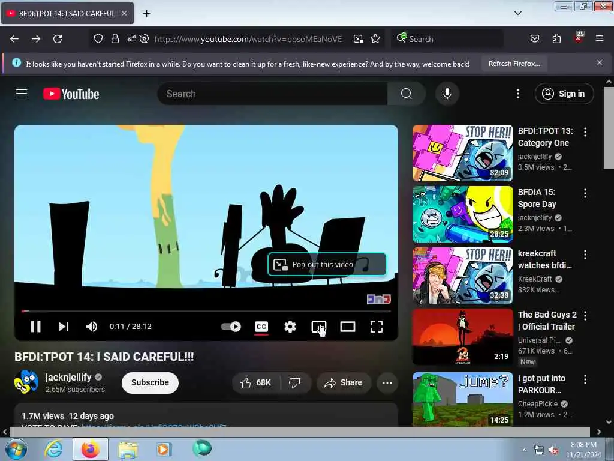This screenshot has width=614, height=461.
Task: Reload the page in Firefox
Action: pyautogui.click(x=58, y=39)
